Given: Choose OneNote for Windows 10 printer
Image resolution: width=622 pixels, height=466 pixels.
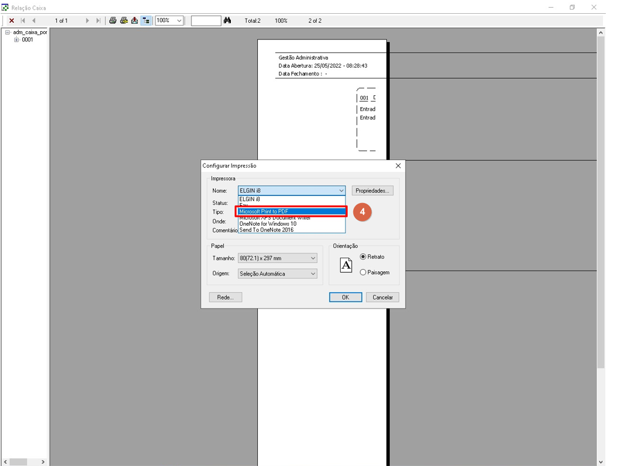Looking at the screenshot, I should (x=292, y=224).
